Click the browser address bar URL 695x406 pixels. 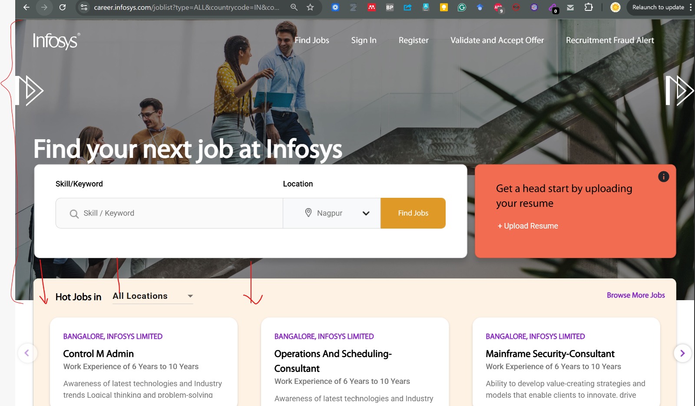pyautogui.click(x=187, y=7)
